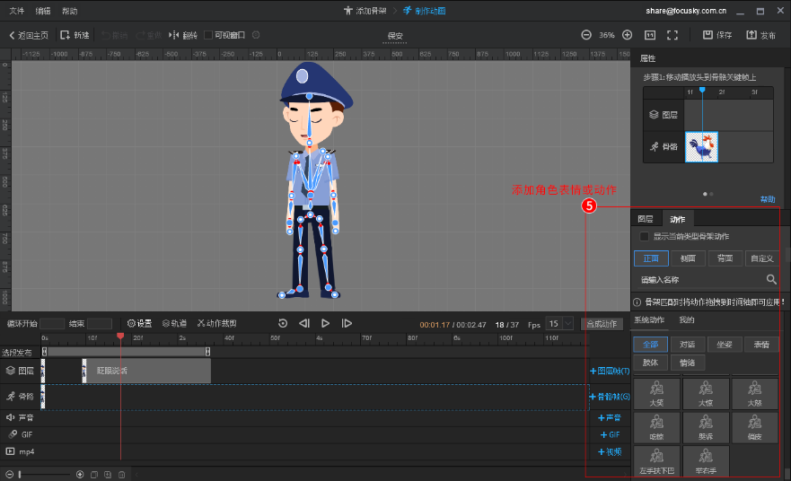The width and height of the screenshot is (791, 481).
Task: Select the 大笑 action thumbnail
Action: (x=656, y=394)
